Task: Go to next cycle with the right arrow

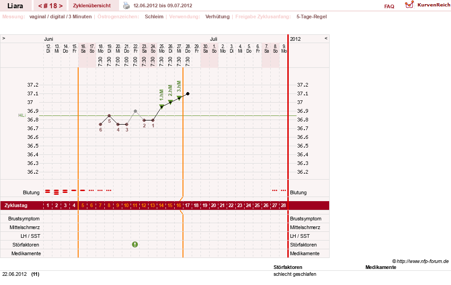Action: [61, 5]
